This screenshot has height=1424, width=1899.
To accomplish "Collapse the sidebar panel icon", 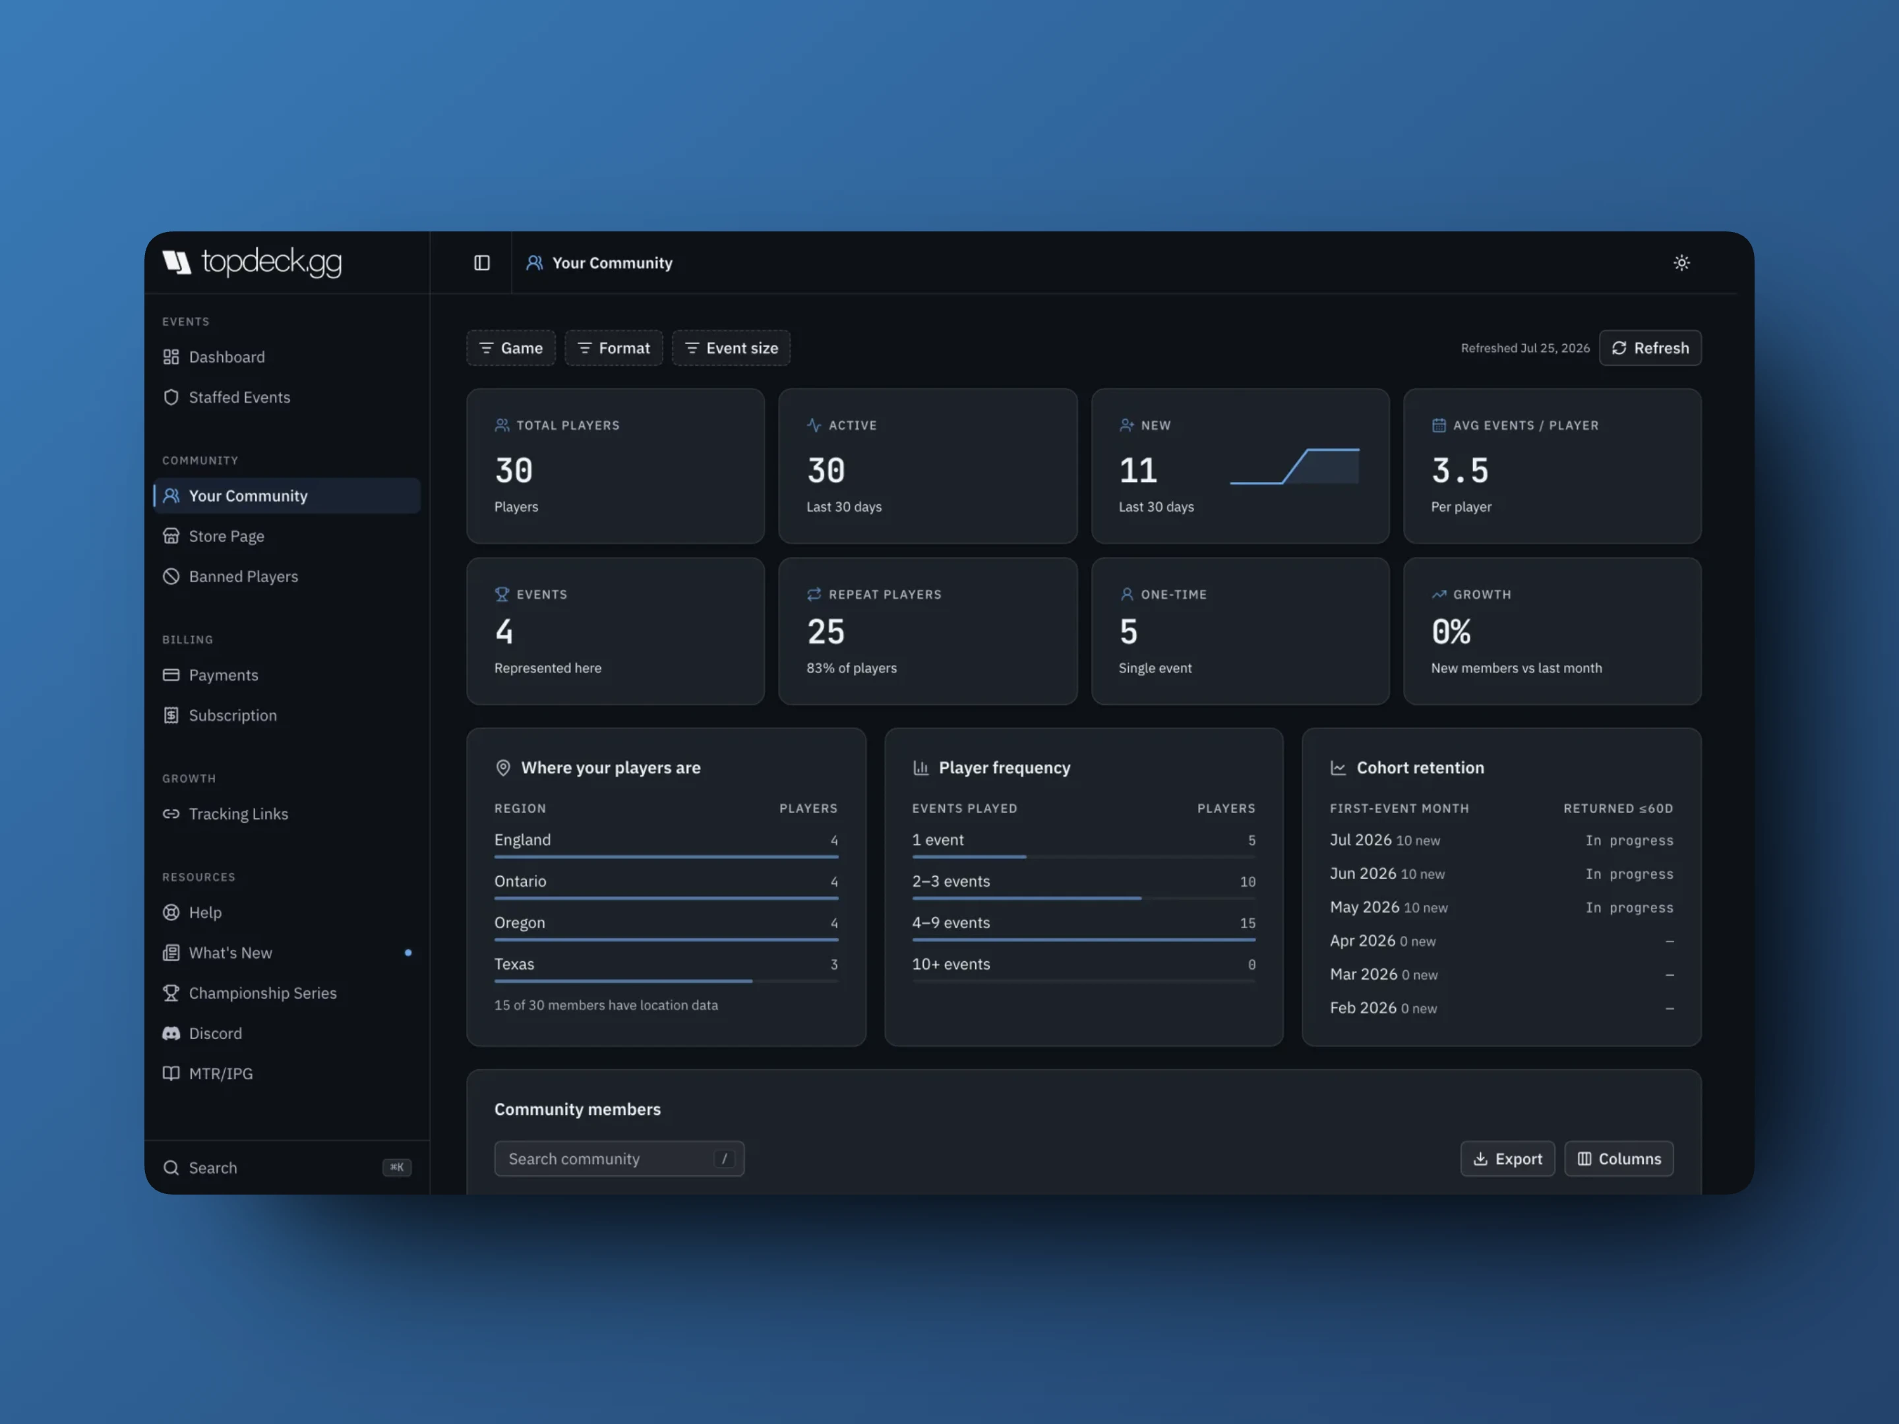I will (x=481, y=262).
